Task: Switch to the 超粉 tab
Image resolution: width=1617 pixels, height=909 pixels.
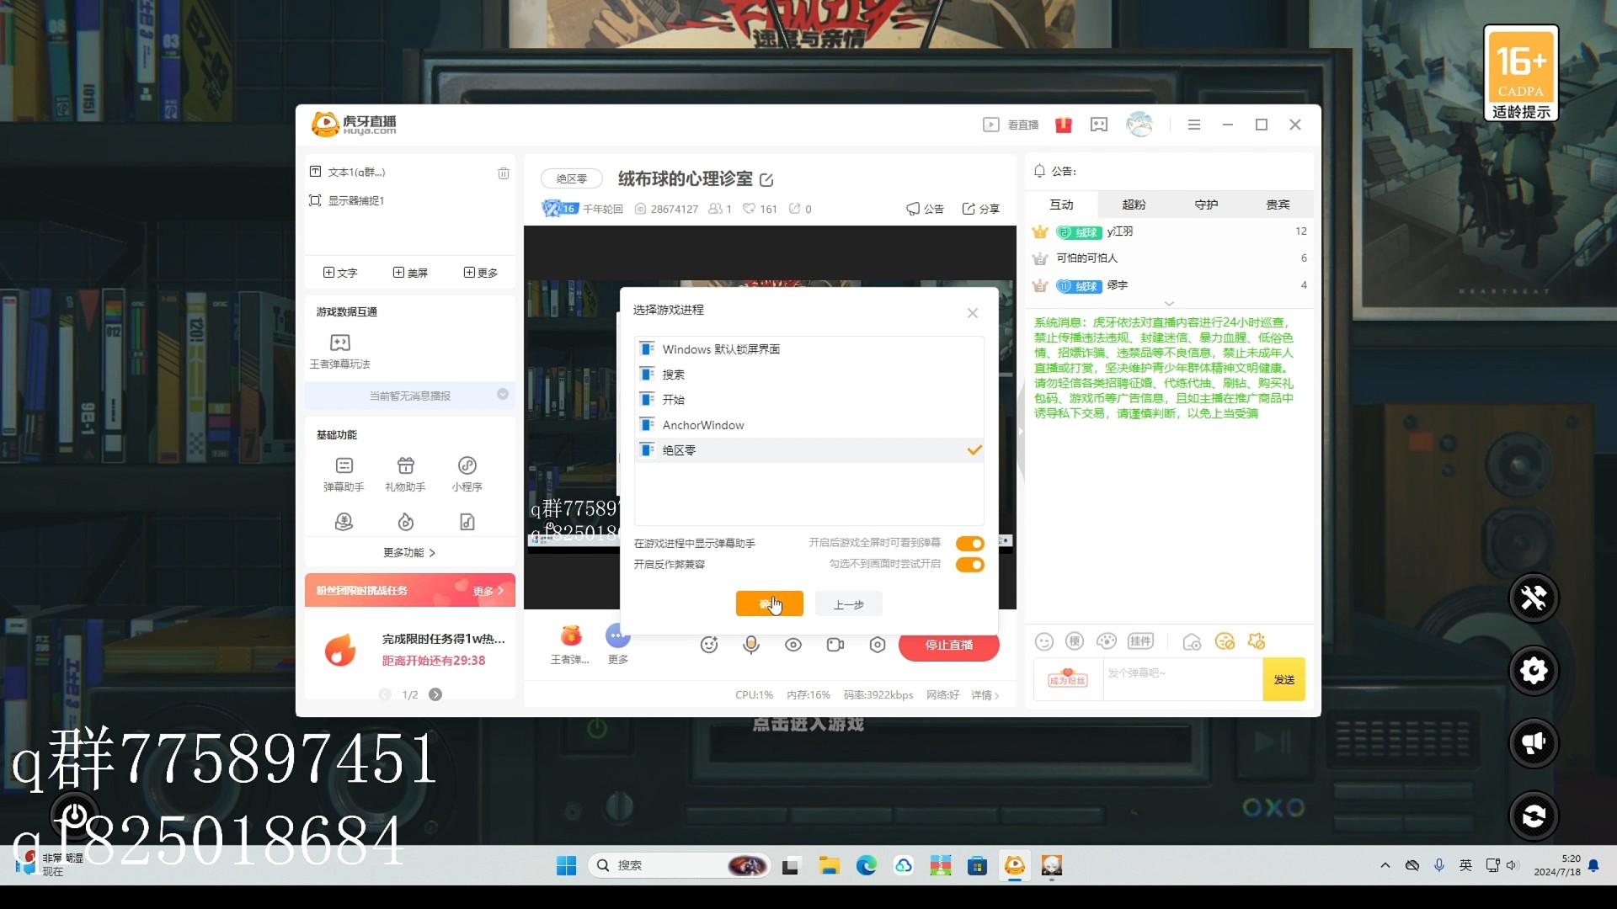Action: [1133, 204]
